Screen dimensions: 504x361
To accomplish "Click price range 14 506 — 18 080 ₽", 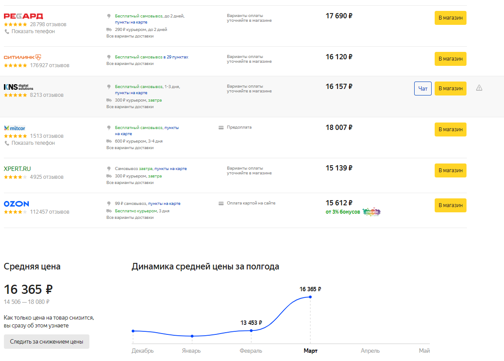I will coord(27,302).
